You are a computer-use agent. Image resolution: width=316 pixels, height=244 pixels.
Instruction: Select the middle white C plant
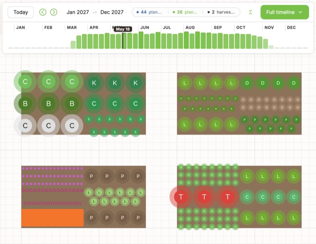pyautogui.click(x=49, y=126)
